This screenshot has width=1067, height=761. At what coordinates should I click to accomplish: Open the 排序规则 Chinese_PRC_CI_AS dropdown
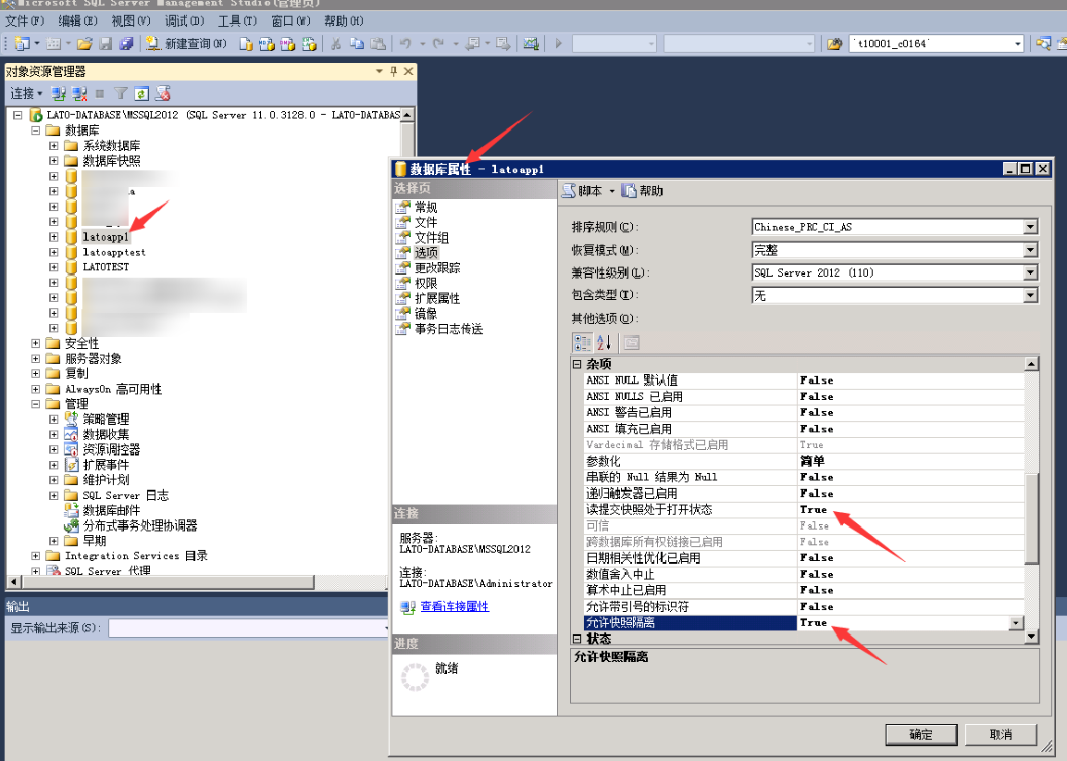tap(1030, 227)
